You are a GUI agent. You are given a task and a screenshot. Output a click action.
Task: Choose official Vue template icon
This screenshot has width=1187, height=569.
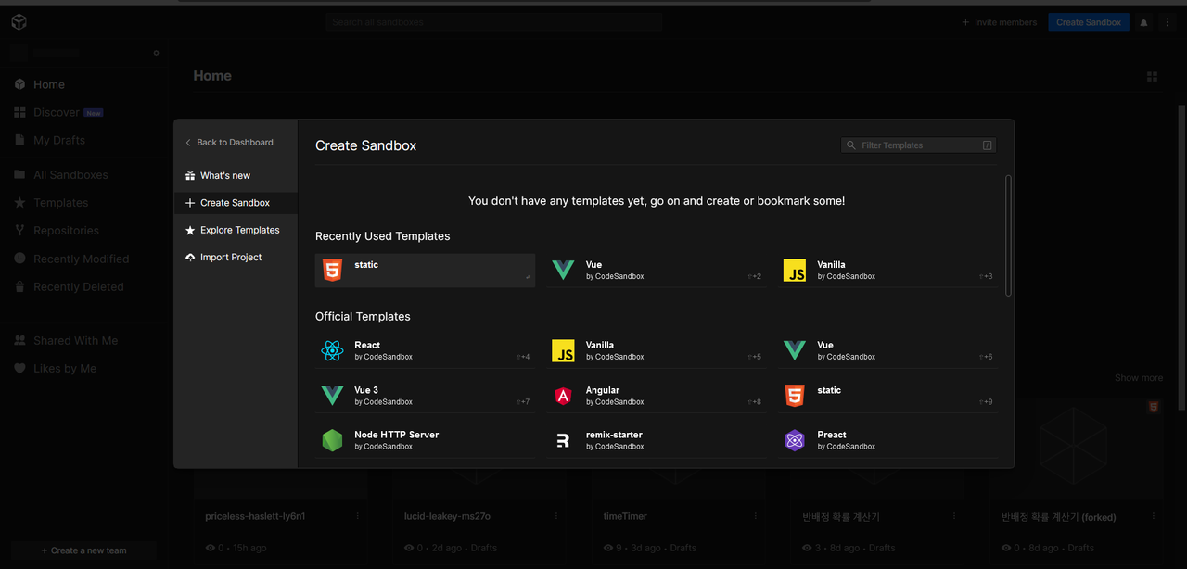coord(795,350)
